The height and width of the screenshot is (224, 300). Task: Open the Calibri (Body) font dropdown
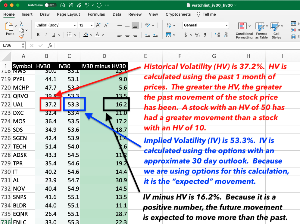[x=56, y=25]
